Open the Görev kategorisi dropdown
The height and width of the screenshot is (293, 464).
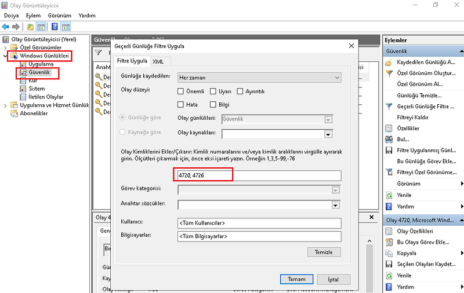click(336, 190)
